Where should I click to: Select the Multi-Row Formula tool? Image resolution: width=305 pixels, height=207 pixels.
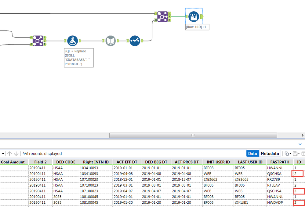coord(194,17)
